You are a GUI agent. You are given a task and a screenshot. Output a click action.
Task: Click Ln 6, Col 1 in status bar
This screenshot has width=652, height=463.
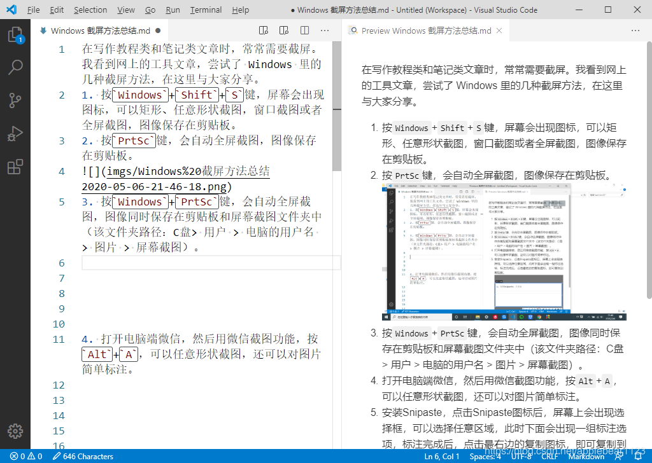click(442, 457)
